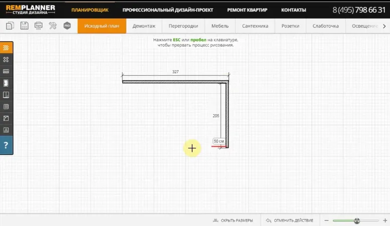Switch to the Исходный план tab
This screenshot has width=390, height=226.
[x=102, y=26]
